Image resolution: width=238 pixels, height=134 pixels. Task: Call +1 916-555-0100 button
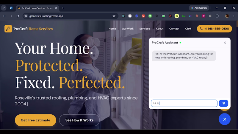pos(214,29)
